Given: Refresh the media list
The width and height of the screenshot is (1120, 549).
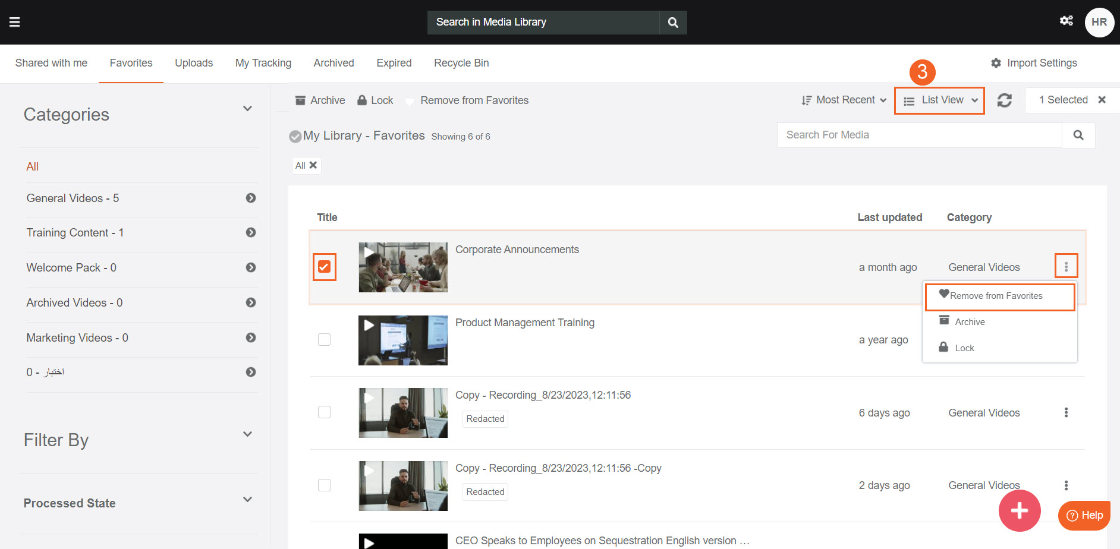Looking at the screenshot, I should click(1004, 100).
